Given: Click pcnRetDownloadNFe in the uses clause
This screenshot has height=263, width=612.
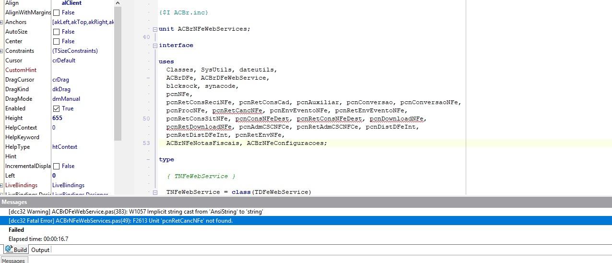Looking at the screenshot, I should [x=199, y=127].
